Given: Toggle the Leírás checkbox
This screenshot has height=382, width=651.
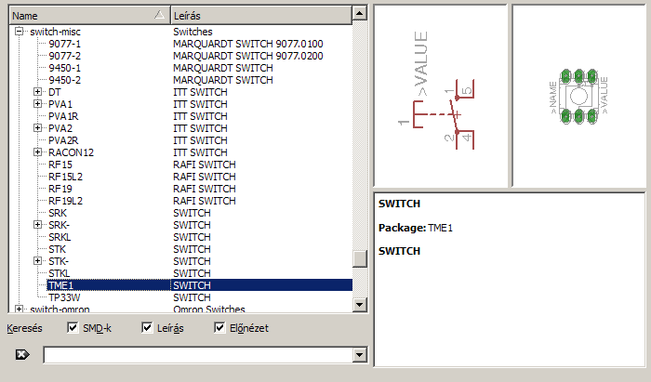Looking at the screenshot, I should pyautogui.click(x=147, y=328).
